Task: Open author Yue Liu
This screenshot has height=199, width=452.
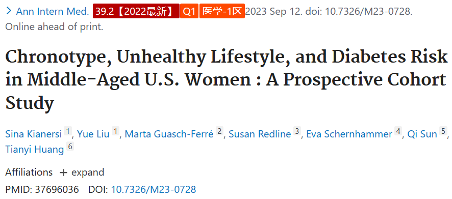Action: (x=93, y=134)
